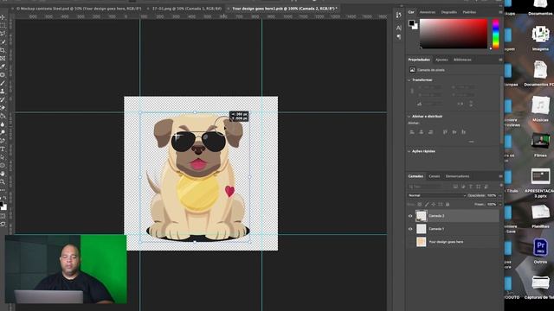Screen dimensions: 554x311
Task: Click align right edges icon
Action: (430, 132)
